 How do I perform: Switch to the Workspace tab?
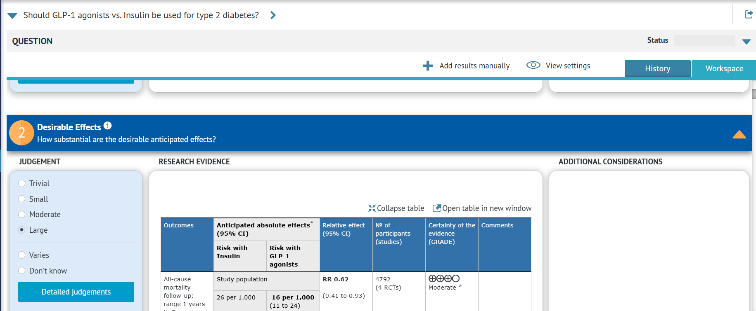[x=724, y=68]
